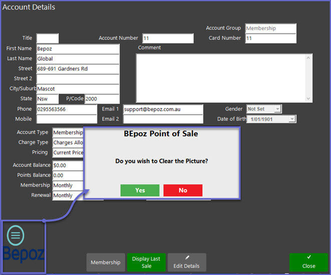This screenshot has height=275, width=331.
Task: Click the Display Last Sale button
Action: click(x=146, y=262)
